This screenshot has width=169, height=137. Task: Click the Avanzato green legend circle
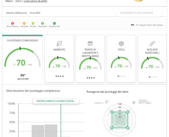tap(42, 23)
